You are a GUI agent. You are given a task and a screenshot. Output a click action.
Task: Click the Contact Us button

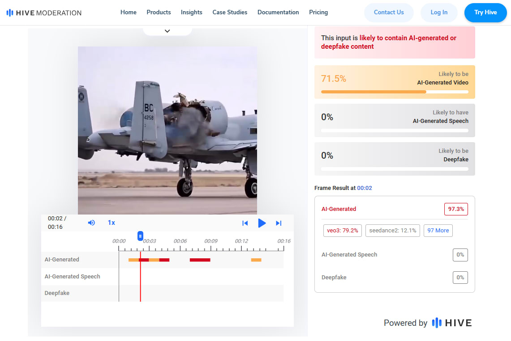[x=389, y=13]
